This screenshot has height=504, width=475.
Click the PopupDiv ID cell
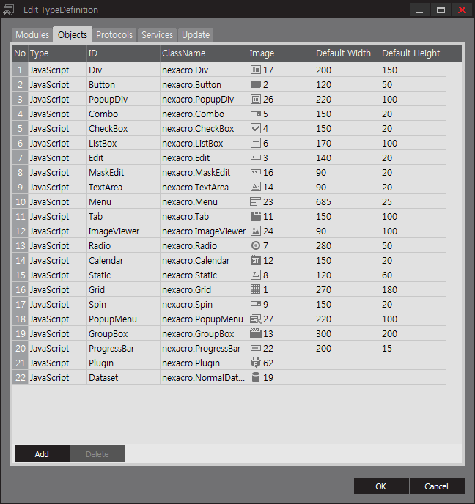click(x=123, y=99)
